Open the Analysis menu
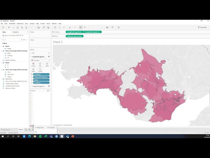210x158 pixels. pyautogui.click(x=32, y=23)
